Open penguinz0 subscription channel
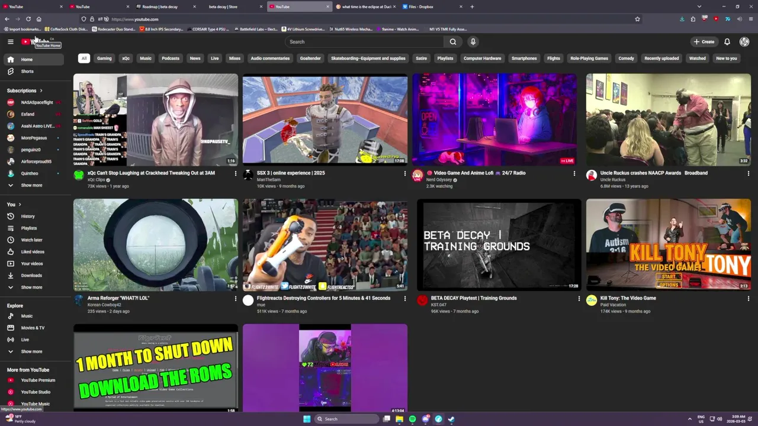 pyautogui.click(x=33, y=150)
